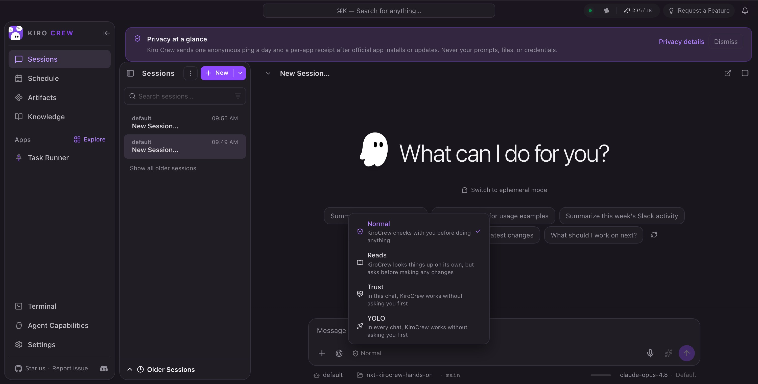
Task: Change the claude-opus-4.8 model
Action: pos(644,375)
